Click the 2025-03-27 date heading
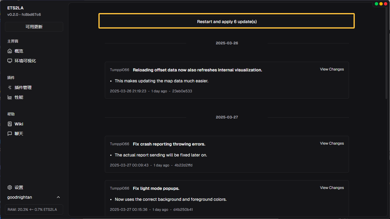The height and width of the screenshot is (219, 390). coord(227,117)
